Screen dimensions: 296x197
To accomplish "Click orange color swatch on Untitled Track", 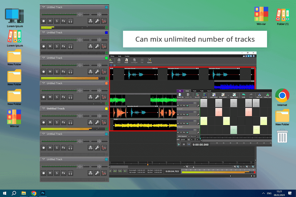I will tap(106, 83).
